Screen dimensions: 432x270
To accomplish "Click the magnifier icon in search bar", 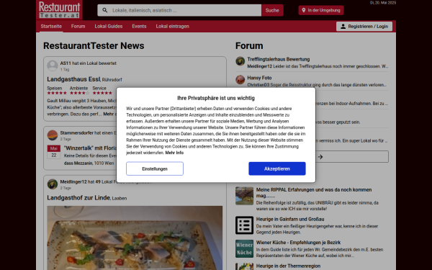I will click(105, 10).
